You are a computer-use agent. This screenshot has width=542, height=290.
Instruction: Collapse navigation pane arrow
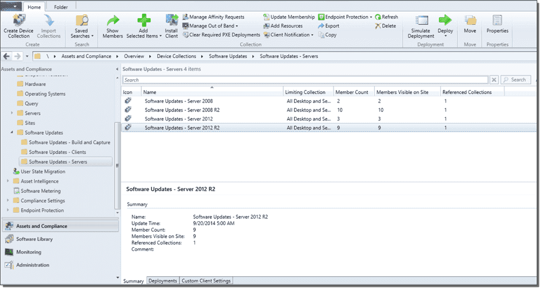coord(117,69)
